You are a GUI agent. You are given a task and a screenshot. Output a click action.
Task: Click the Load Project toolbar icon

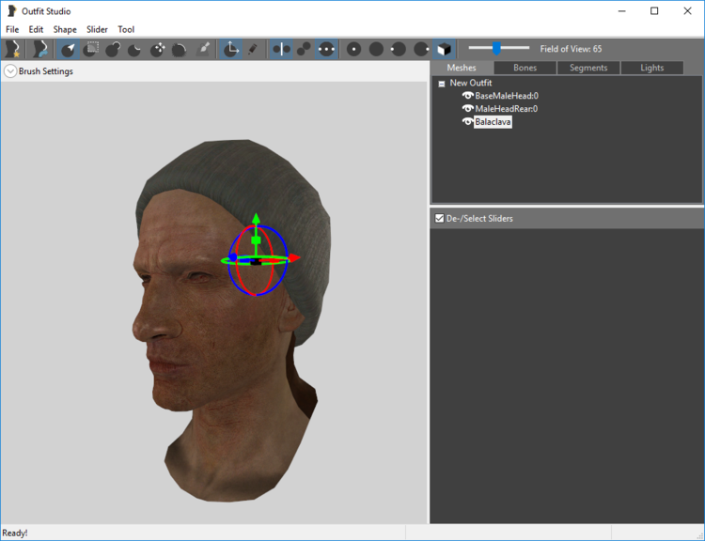(x=40, y=49)
